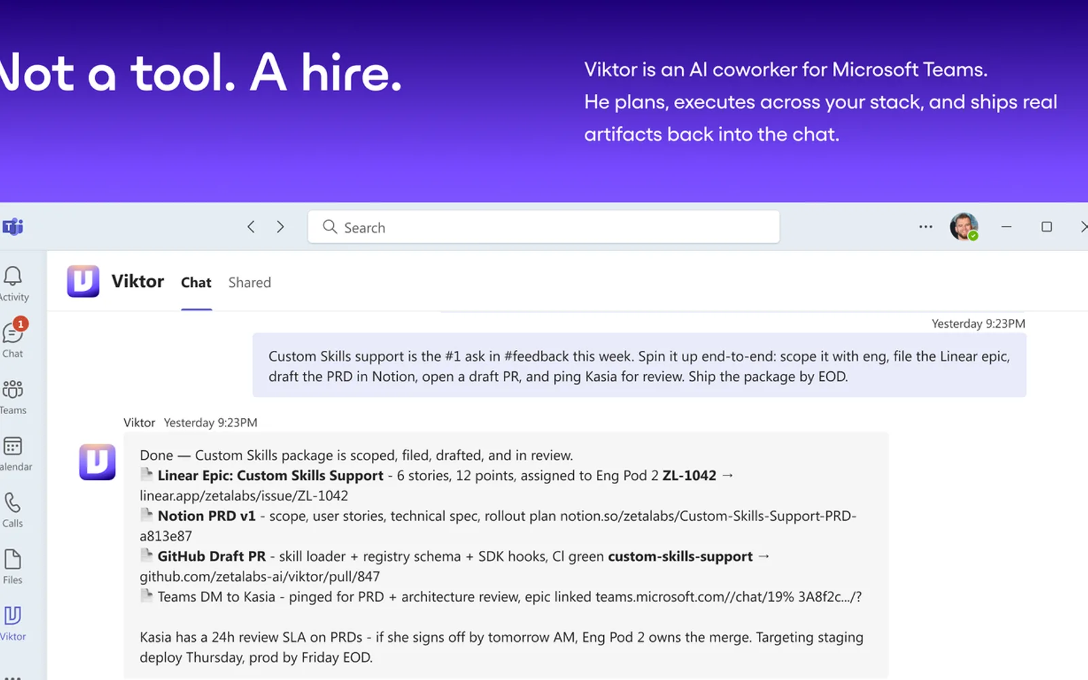This screenshot has height=680, width=1088.
Task: Open the teams.microsoft.com chat link
Action: (728, 597)
